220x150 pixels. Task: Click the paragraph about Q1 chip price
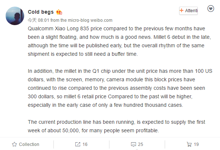[x=120, y=88]
